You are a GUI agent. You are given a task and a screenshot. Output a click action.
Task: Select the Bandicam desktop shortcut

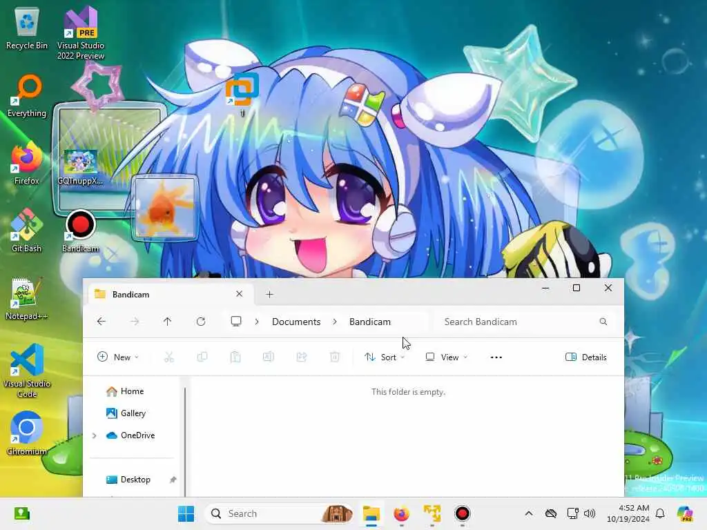pyautogui.click(x=81, y=232)
